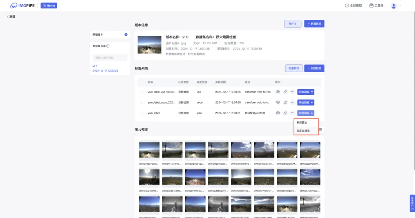Click the list view icon in 图片预览
Viewport: 415px width, 218px height.
pyautogui.click(x=320, y=130)
